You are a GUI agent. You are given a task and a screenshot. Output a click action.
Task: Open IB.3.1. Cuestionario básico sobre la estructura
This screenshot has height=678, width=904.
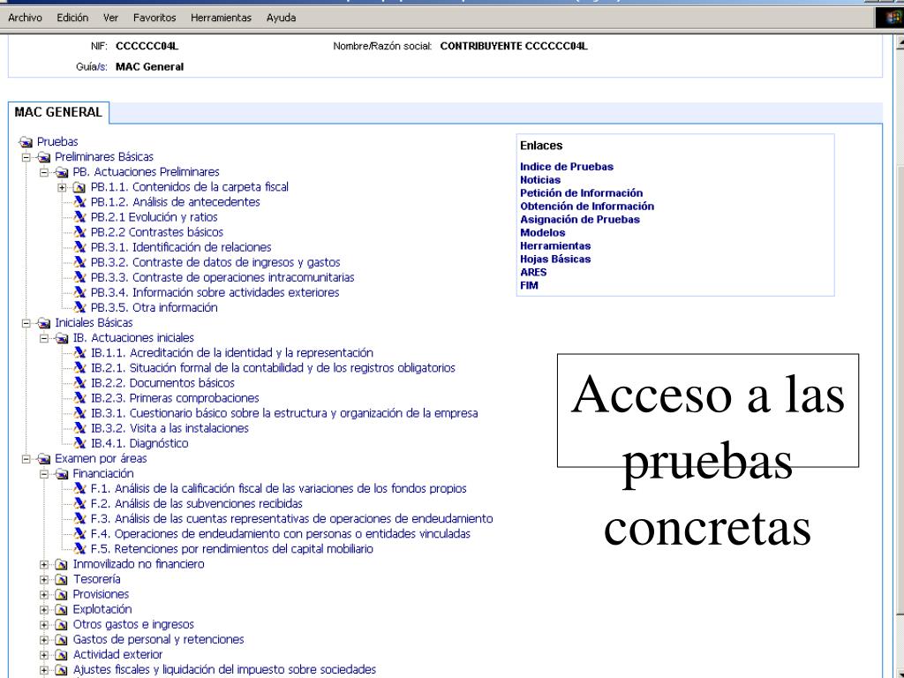[284, 413]
